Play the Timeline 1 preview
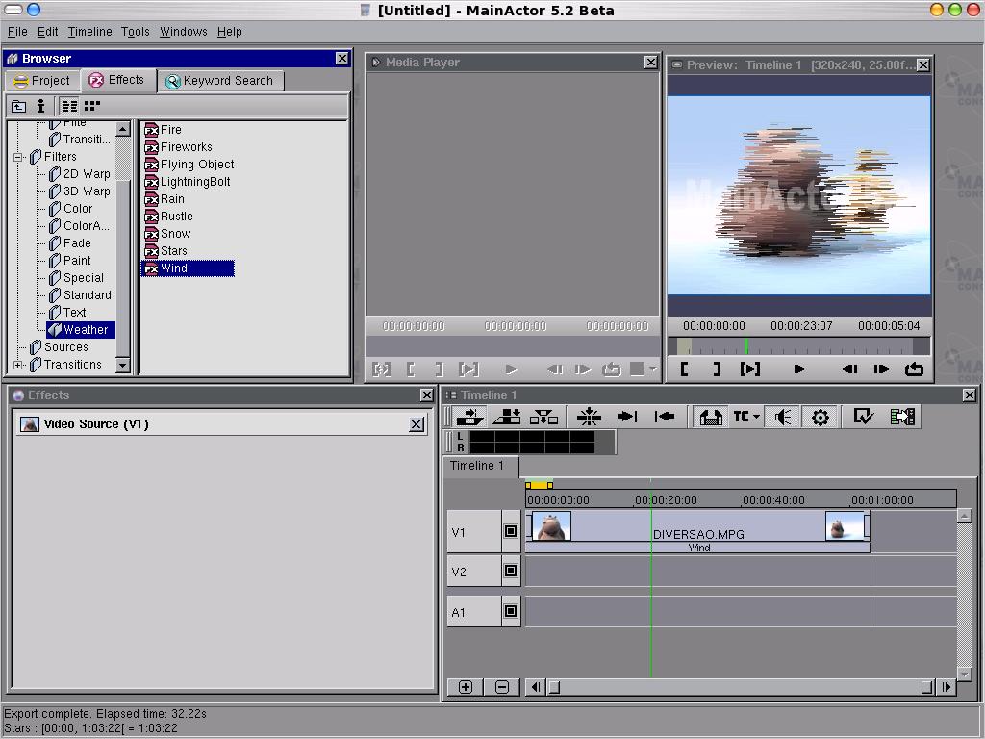The height and width of the screenshot is (739, 985). point(798,369)
